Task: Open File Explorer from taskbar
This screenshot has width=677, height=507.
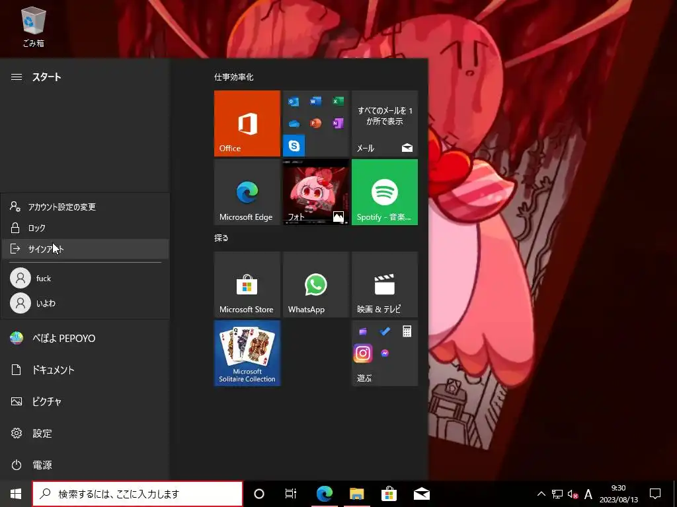Action: pyautogui.click(x=356, y=494)
